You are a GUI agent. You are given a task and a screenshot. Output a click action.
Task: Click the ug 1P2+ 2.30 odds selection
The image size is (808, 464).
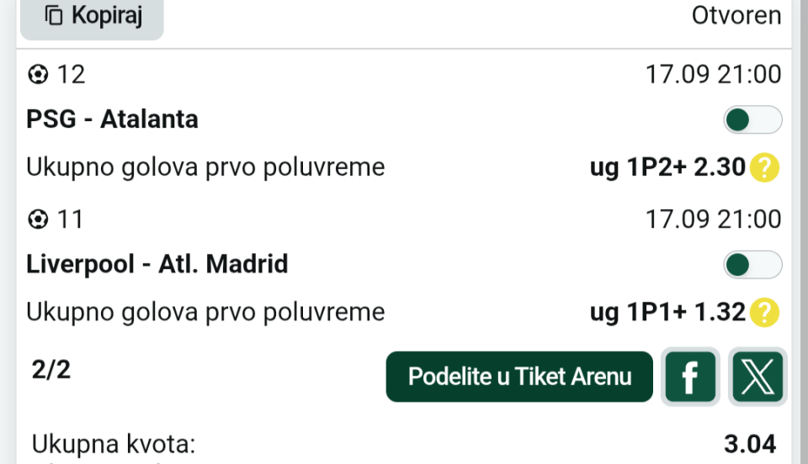click(667, 168)
